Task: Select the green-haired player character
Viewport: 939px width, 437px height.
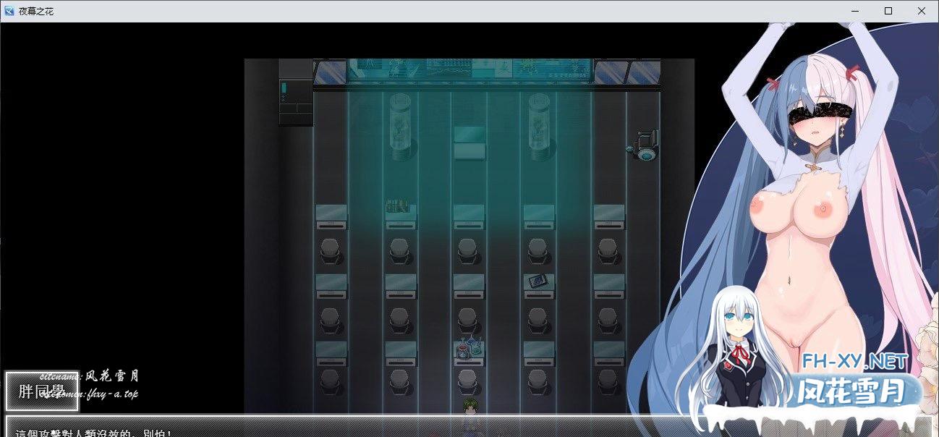Action: pos(469,409)
